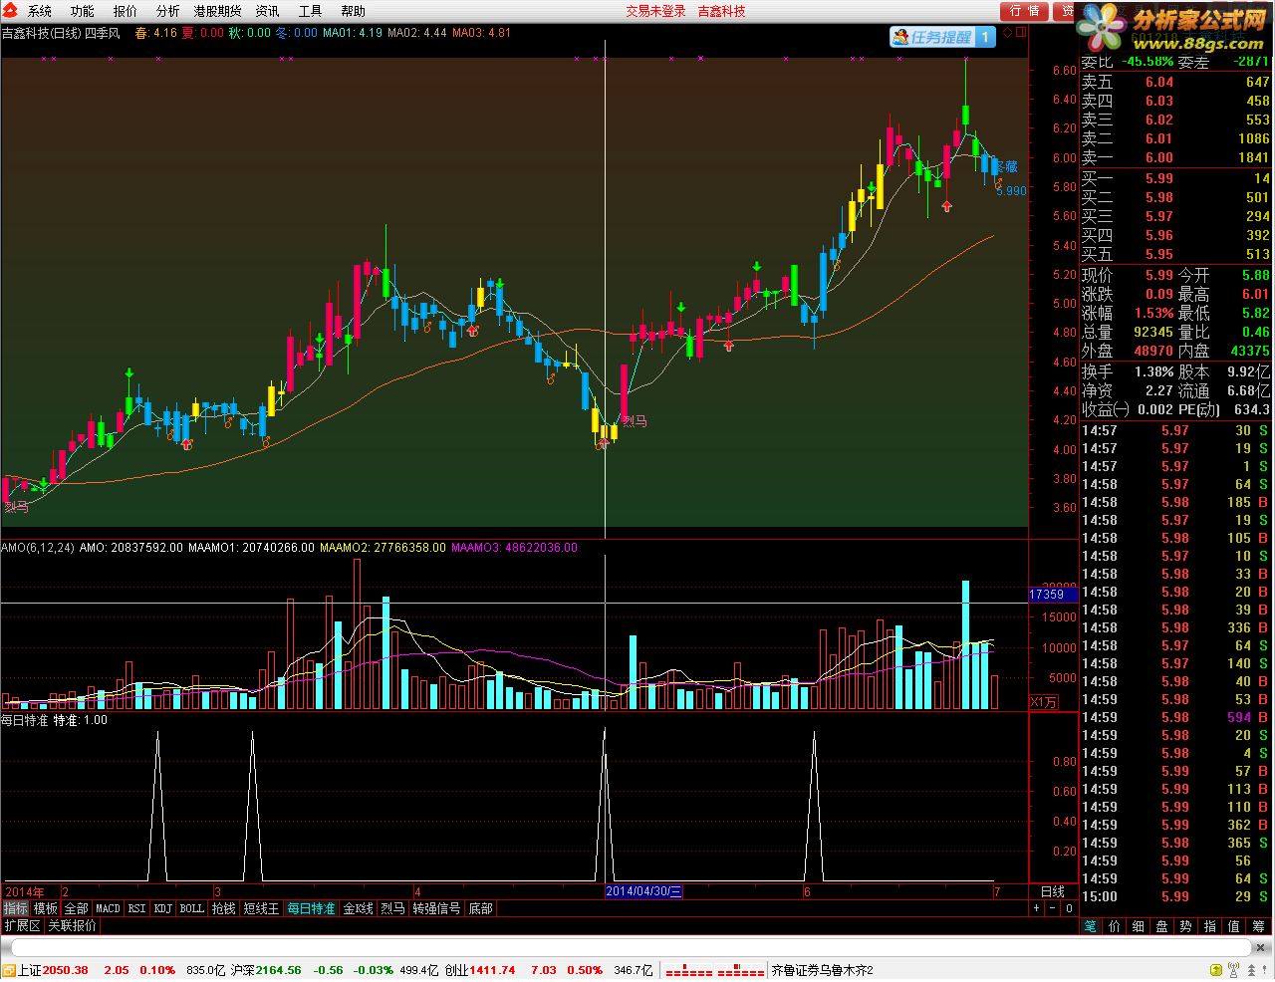
Task: Click the double up-arrow icon in status bar
Action: pyautogui.click(x=1249, y=970)
